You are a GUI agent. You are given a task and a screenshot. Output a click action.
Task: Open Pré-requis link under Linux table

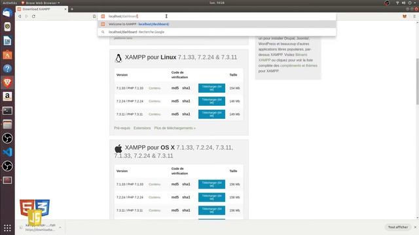point(122,128)
